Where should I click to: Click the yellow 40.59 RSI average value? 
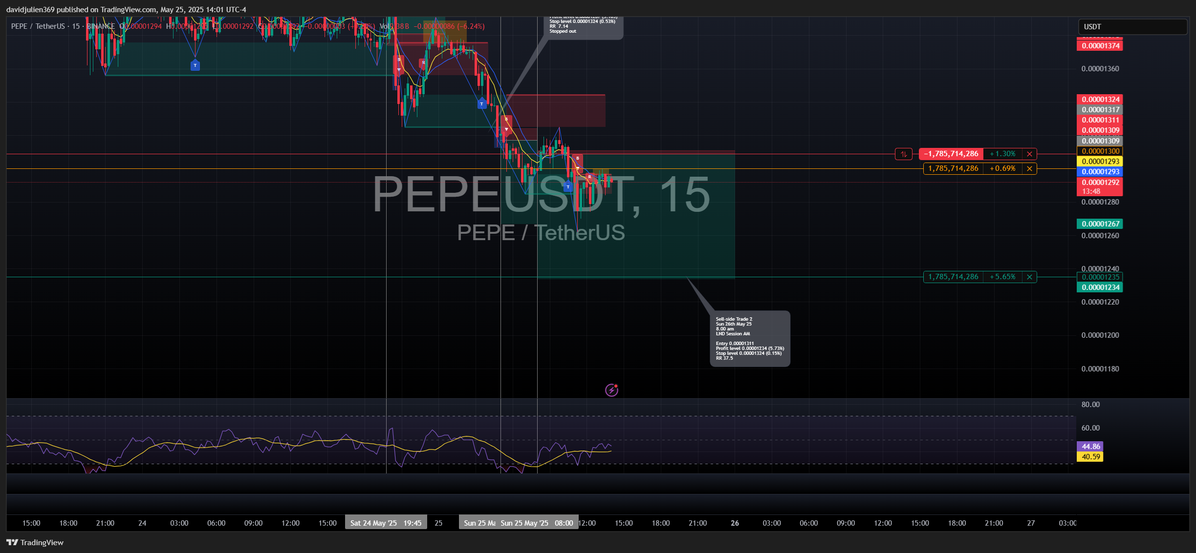(x=1090, y=457)
